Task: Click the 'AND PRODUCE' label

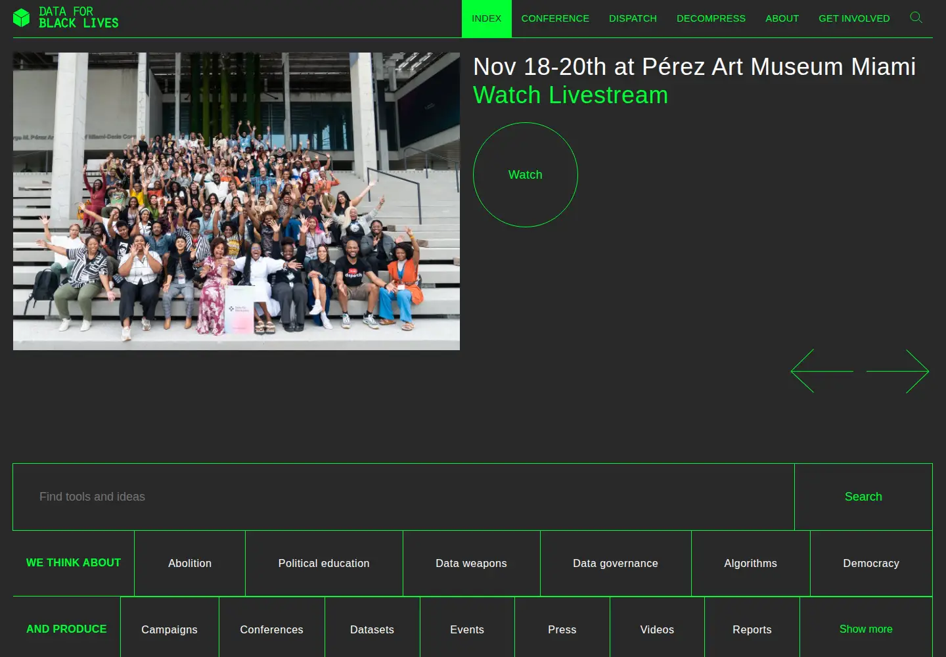Action: pyautogui.click(x=66, y=629)
